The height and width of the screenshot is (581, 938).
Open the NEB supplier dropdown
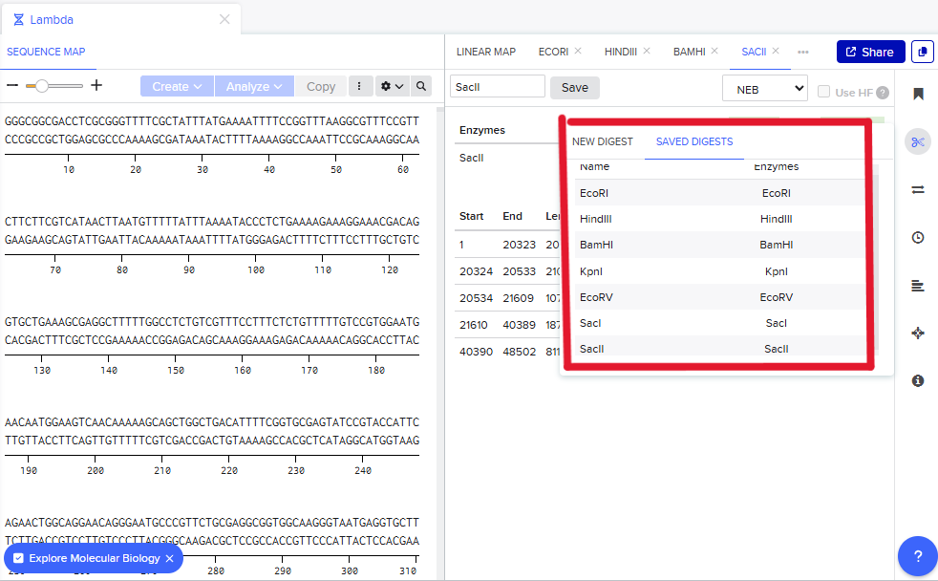(764, 89)
